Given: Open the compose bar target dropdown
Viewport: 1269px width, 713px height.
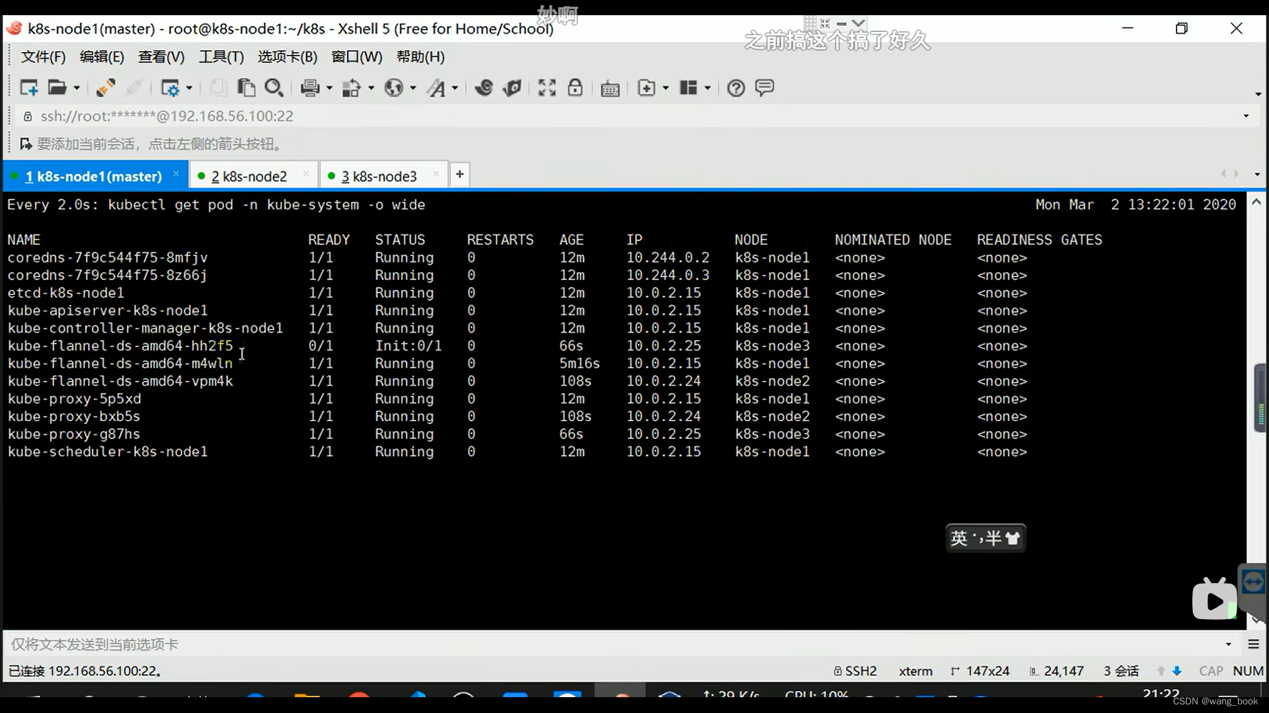Looking at the screenshot, I should pyautogui.click(x=1229, y=644).
